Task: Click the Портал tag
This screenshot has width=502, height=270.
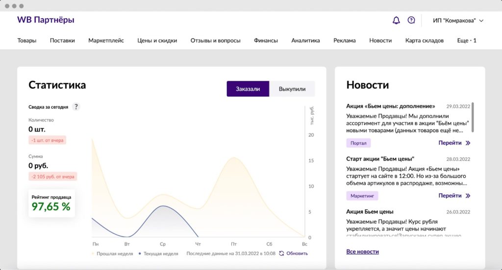Action: 358,143
